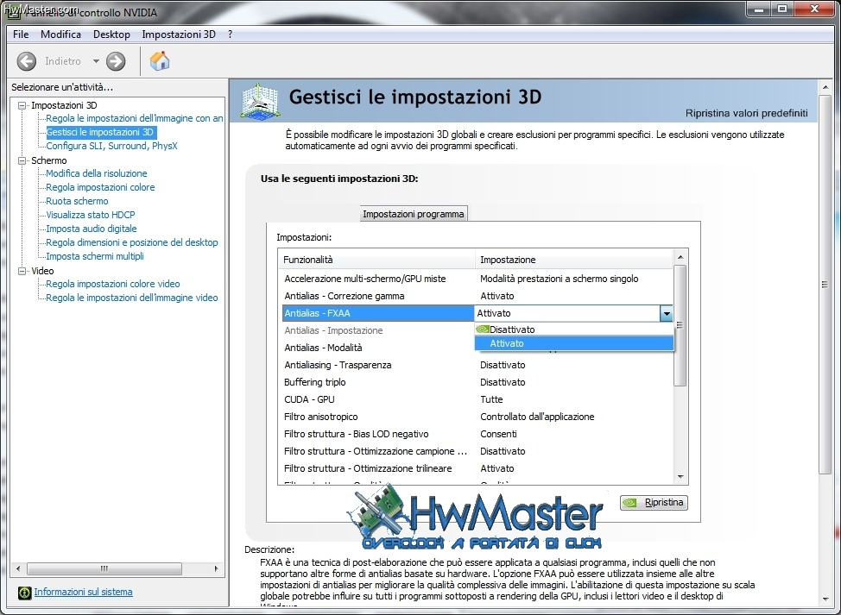Click settings list scroll down arrow

click(x=680, y=477)
